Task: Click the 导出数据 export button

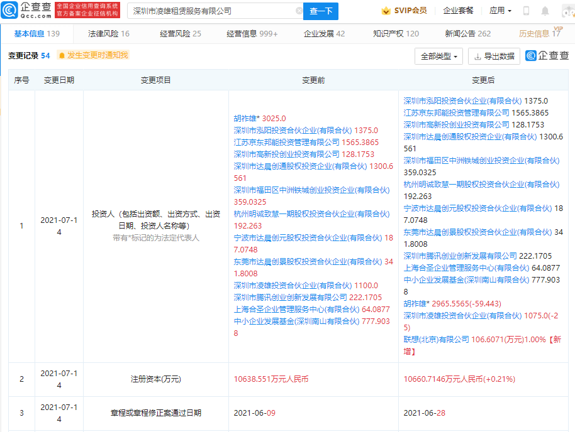Action: point(494,57)
